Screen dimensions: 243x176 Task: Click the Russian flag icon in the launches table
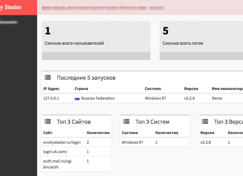[x=77, y=99]
